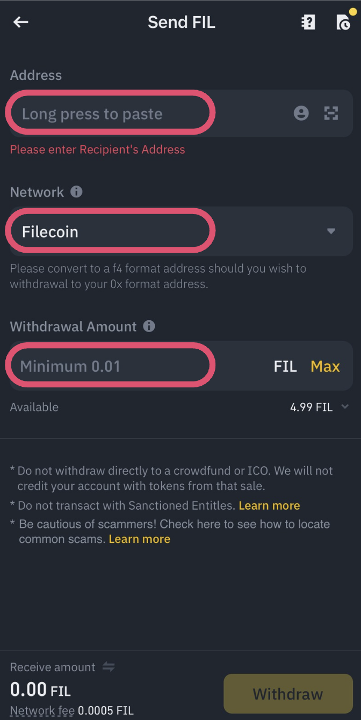View withdrawal history via the clock document icon

[x=343, y=22]
